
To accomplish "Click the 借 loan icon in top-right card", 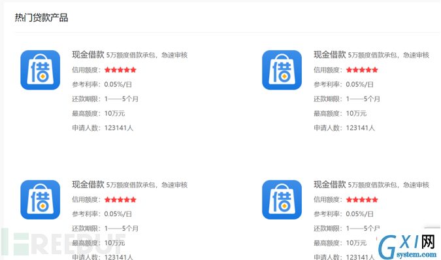I will (282, 70).
